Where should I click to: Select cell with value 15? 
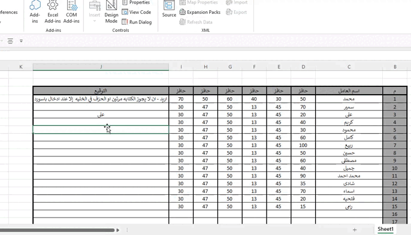pyautogui.click(x=303, y=206)
